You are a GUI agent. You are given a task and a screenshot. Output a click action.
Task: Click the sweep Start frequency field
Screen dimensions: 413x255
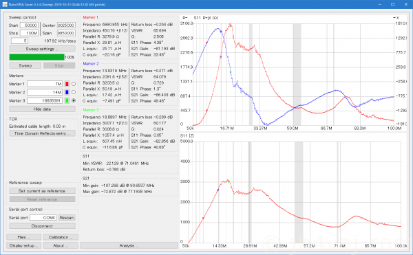[x=29, y=25]
